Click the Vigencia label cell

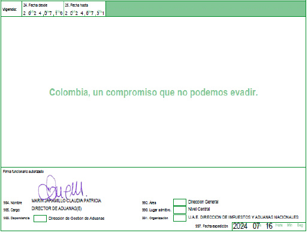(x=11, y=9)
